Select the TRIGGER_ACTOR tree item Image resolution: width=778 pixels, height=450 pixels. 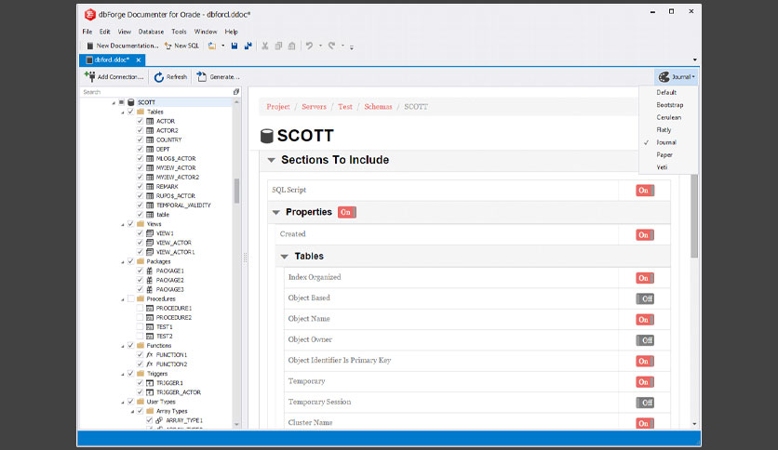click(x=178, y=392)
